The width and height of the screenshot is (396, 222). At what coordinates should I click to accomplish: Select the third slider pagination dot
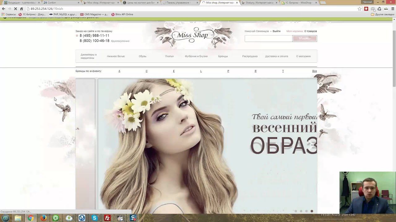pos(307,211)
